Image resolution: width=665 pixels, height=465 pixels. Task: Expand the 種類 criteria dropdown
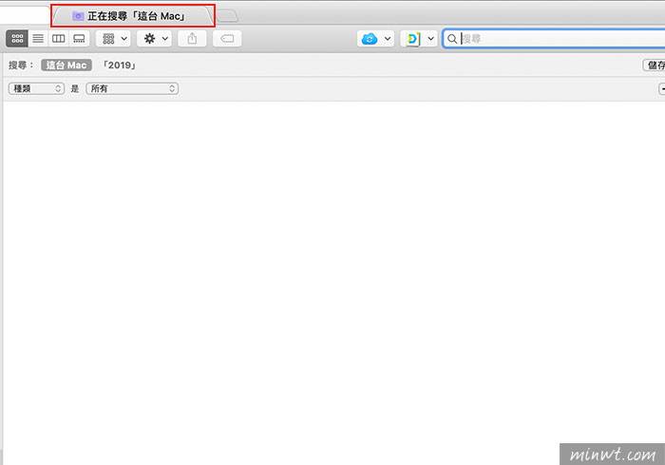(36, 88)
